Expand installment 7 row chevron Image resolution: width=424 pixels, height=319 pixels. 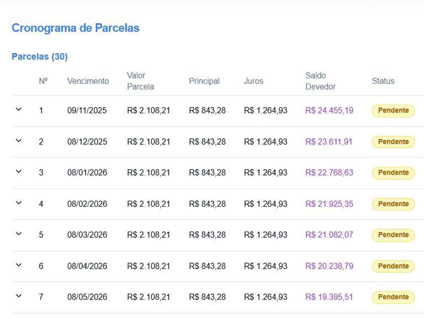click(19, 296)
